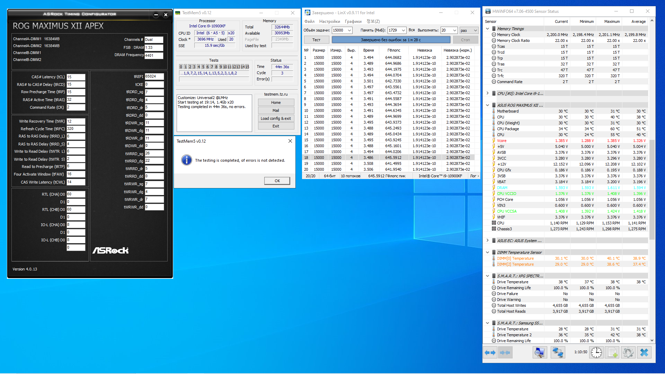This screenshot has width=665, height=374.
Task: Click the log file sheet with plus icon
Action: pos(612,353)
